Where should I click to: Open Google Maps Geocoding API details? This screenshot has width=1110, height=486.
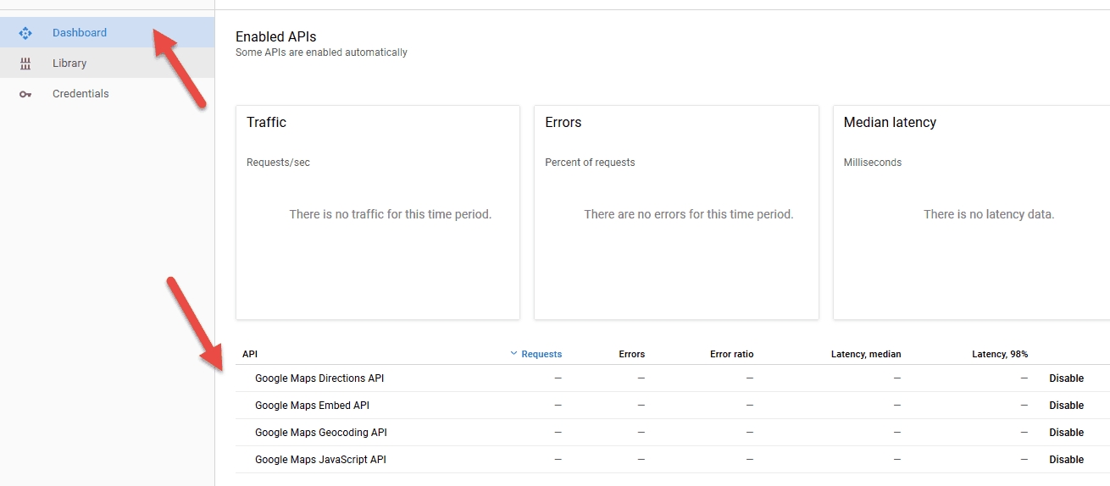coord(320,433)
